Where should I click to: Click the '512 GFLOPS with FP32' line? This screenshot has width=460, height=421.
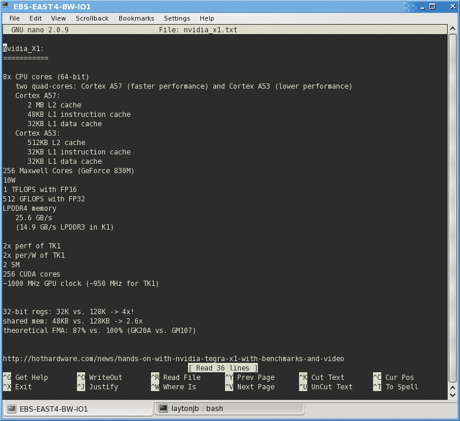43,199
